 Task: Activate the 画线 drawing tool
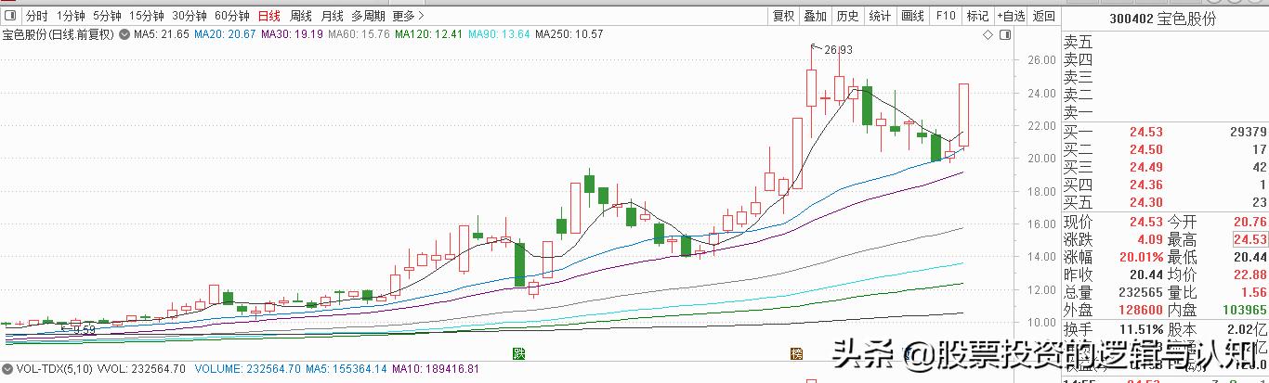(913, 16)
